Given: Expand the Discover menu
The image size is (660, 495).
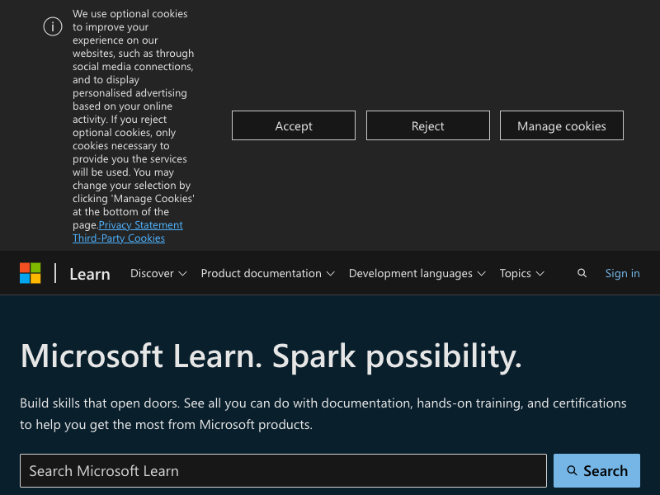Looking at the screenshot, I should tap(158, 274).
